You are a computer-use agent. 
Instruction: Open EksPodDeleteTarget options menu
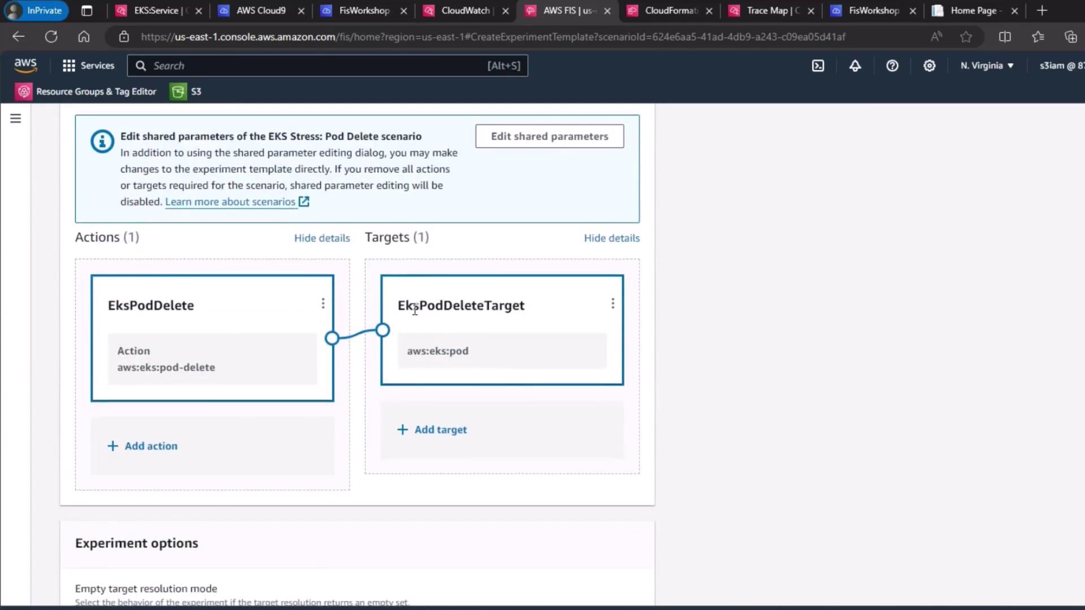[613, 304]
